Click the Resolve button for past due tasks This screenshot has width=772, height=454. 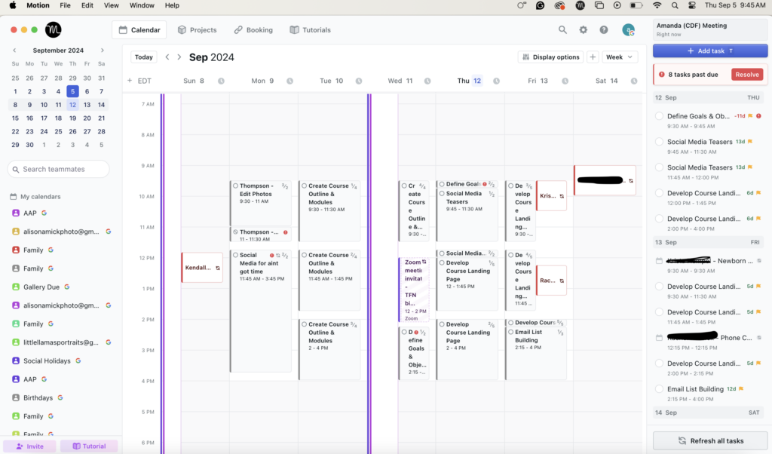tap(746, 75)
